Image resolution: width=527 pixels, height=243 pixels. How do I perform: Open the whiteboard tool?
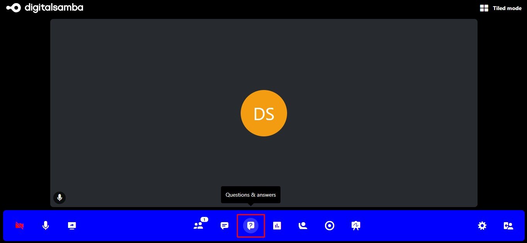(x=355, y=226)
